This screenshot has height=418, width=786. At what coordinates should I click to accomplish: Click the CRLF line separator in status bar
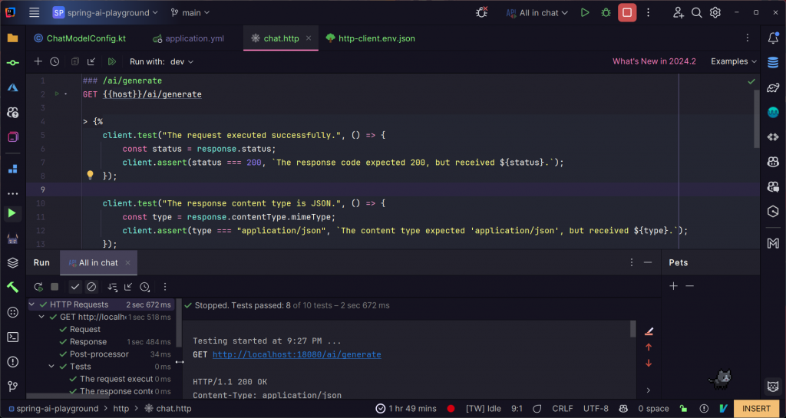[563, 409]
